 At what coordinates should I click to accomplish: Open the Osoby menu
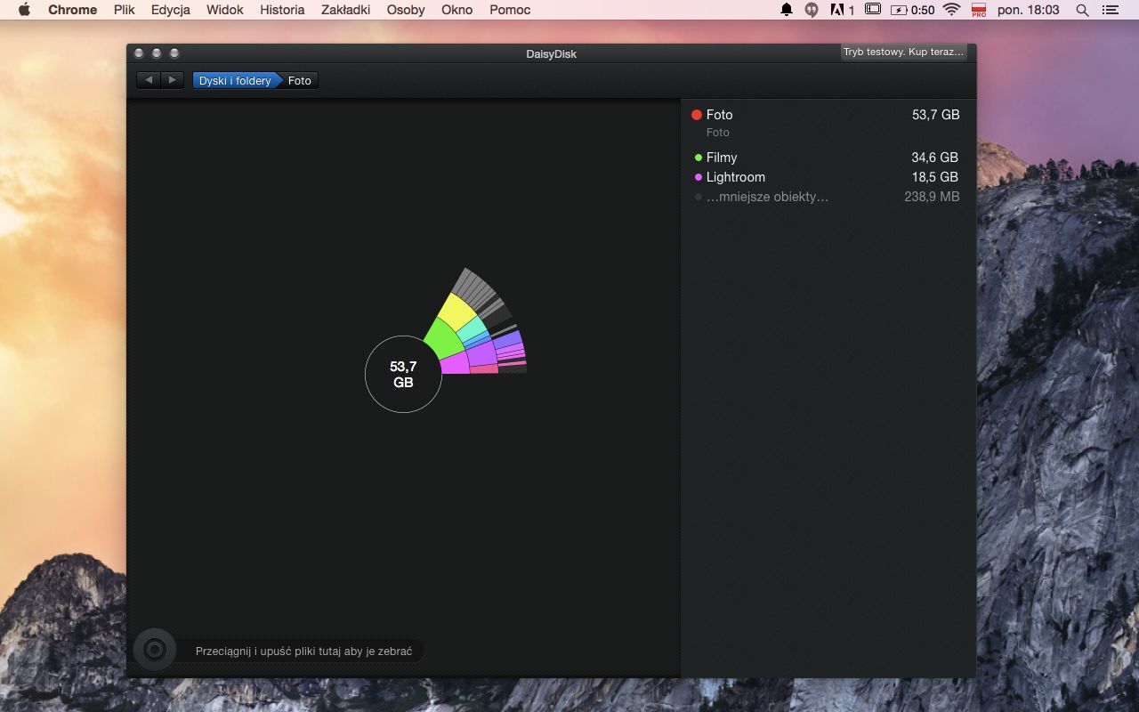pyautogui.click(x=406, y=10)
